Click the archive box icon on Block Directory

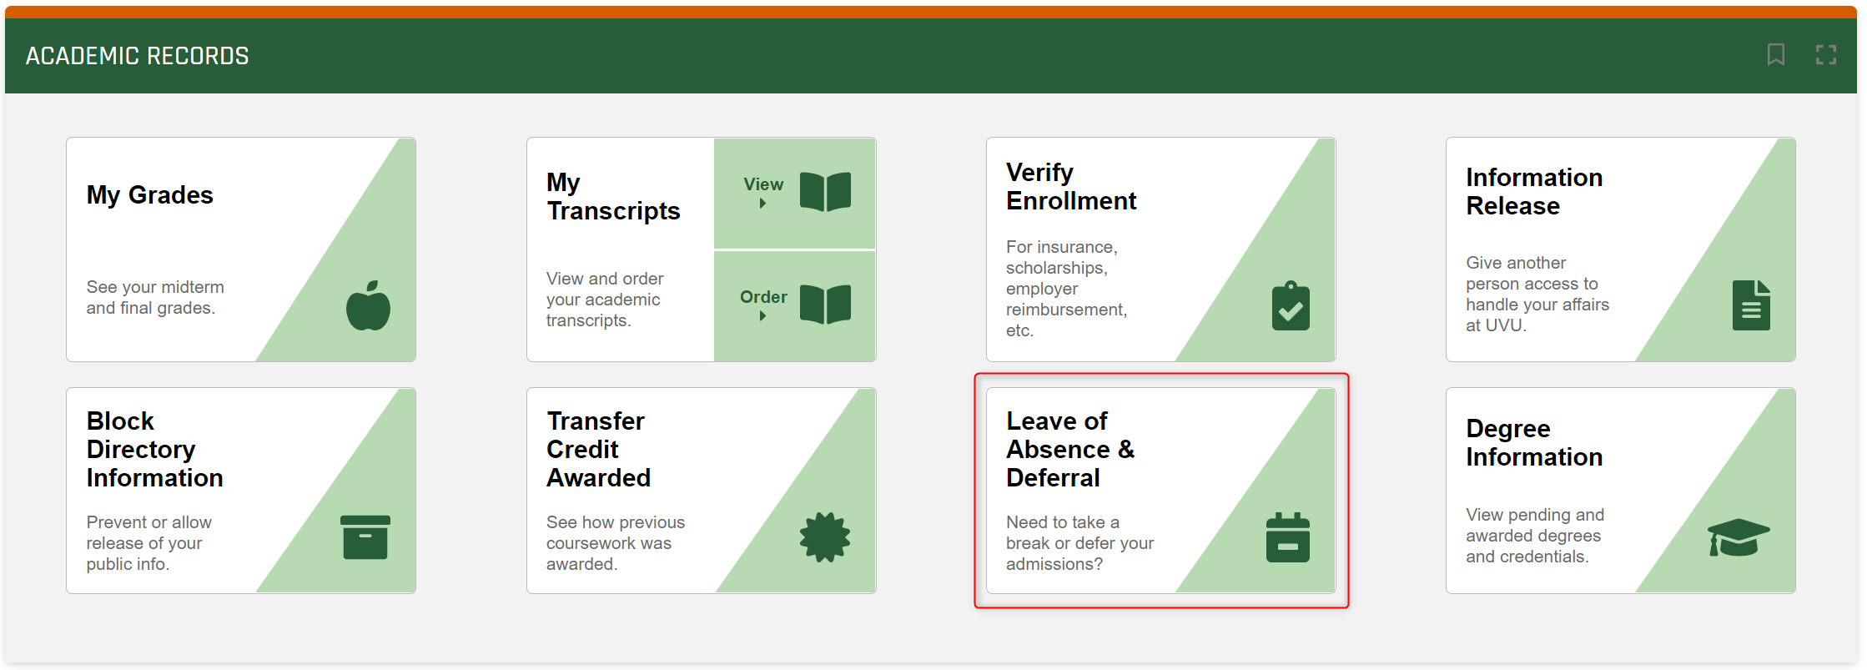coord(365,537)
